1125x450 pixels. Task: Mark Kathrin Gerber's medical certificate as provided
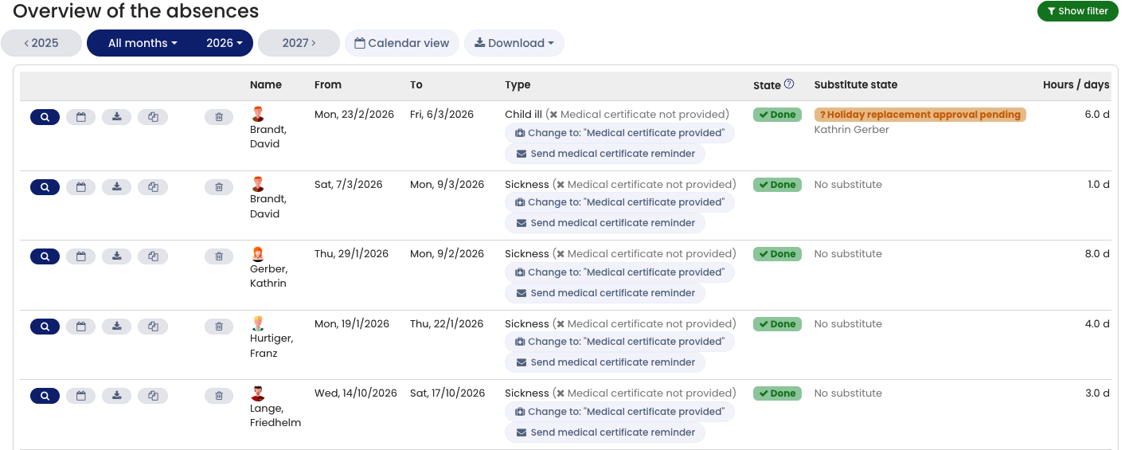click(x=619, y=272)
